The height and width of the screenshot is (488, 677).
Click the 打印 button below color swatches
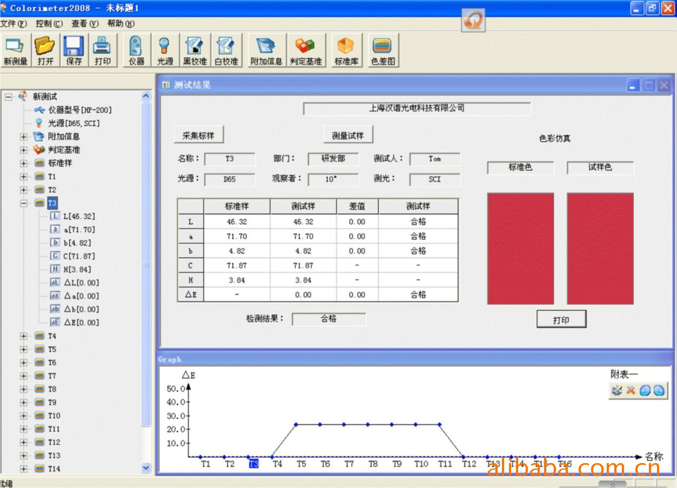coord(561,319)
